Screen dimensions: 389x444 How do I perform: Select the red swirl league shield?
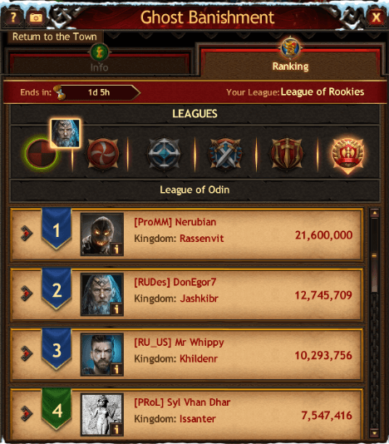pos(102,154)
